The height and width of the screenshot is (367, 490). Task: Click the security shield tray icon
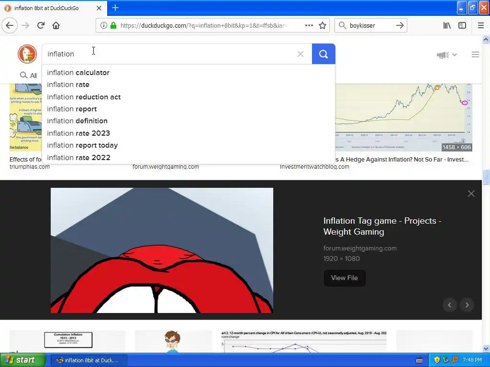click(x=437, y=360)
